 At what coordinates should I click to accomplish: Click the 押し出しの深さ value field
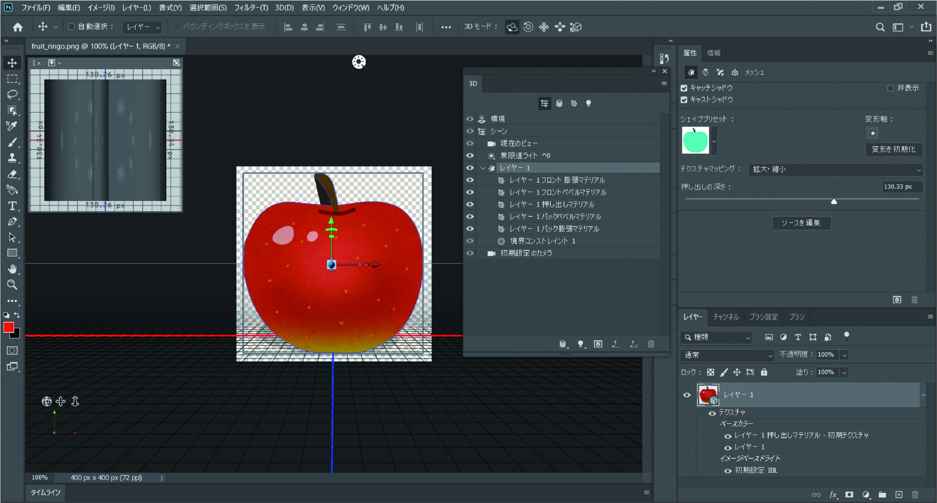[x=902, y=187]
